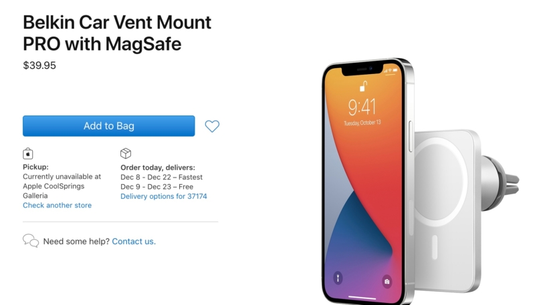Screen dimensions: 535x305
Task: Click the Apple shopping bag pickup icon
Action: tap(28, 154)
